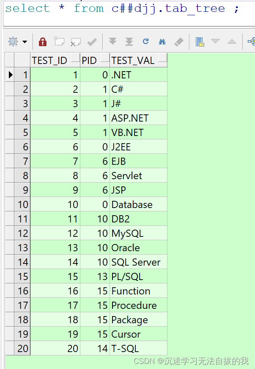Click the delete record icon
This screenshot has width=255, height=369.
tap(76, 42)
